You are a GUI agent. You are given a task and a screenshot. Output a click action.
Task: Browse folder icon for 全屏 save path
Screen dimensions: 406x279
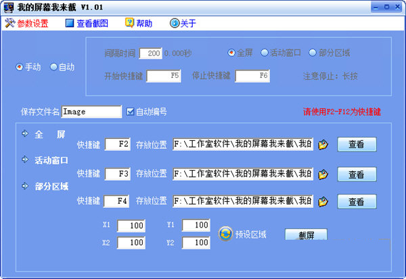coord(323,144)
